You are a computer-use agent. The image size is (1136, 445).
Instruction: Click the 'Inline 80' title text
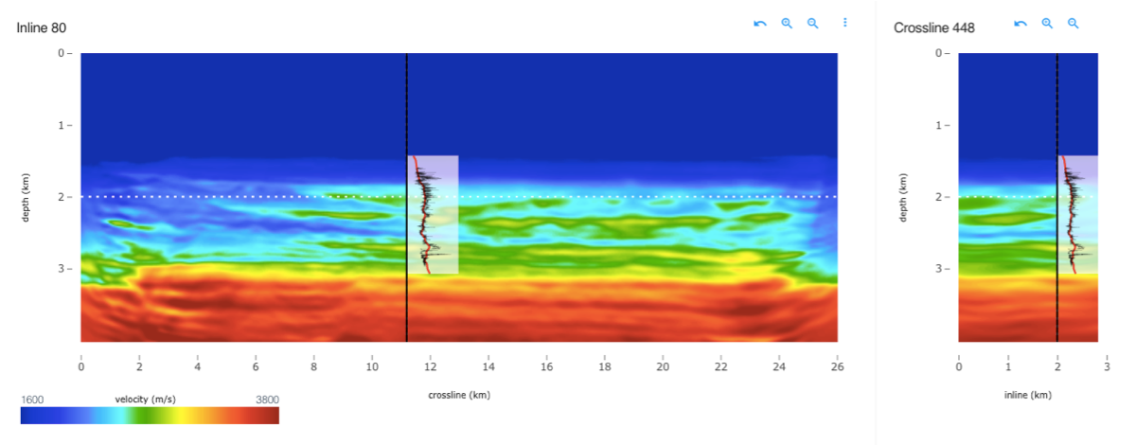[42, 28]
